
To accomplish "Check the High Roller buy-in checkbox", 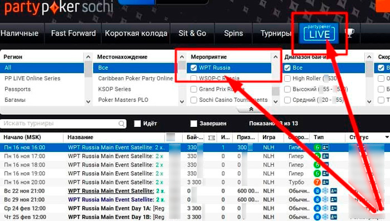I will [287, 78].
